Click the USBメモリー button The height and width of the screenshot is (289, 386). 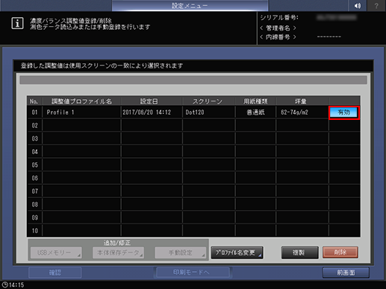click(x=56, y=253)
